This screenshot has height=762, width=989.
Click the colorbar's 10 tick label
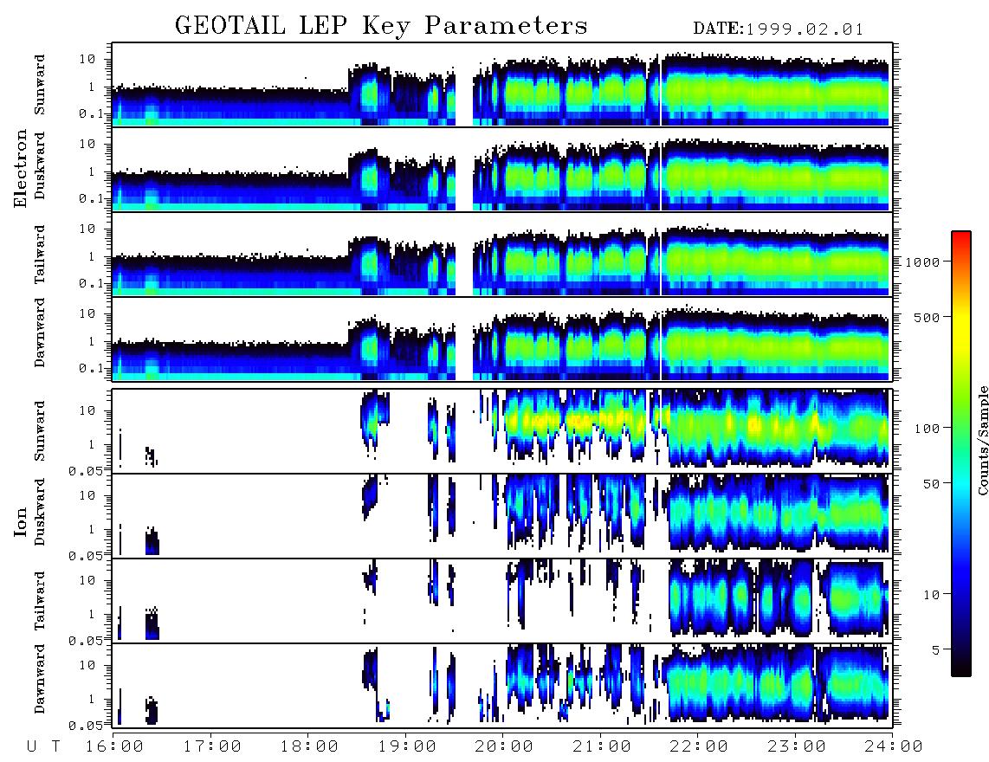coord(931,594)
